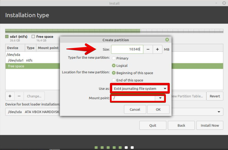
Task: Click the remove partition minus icon
Action: (x=19, y=96)
